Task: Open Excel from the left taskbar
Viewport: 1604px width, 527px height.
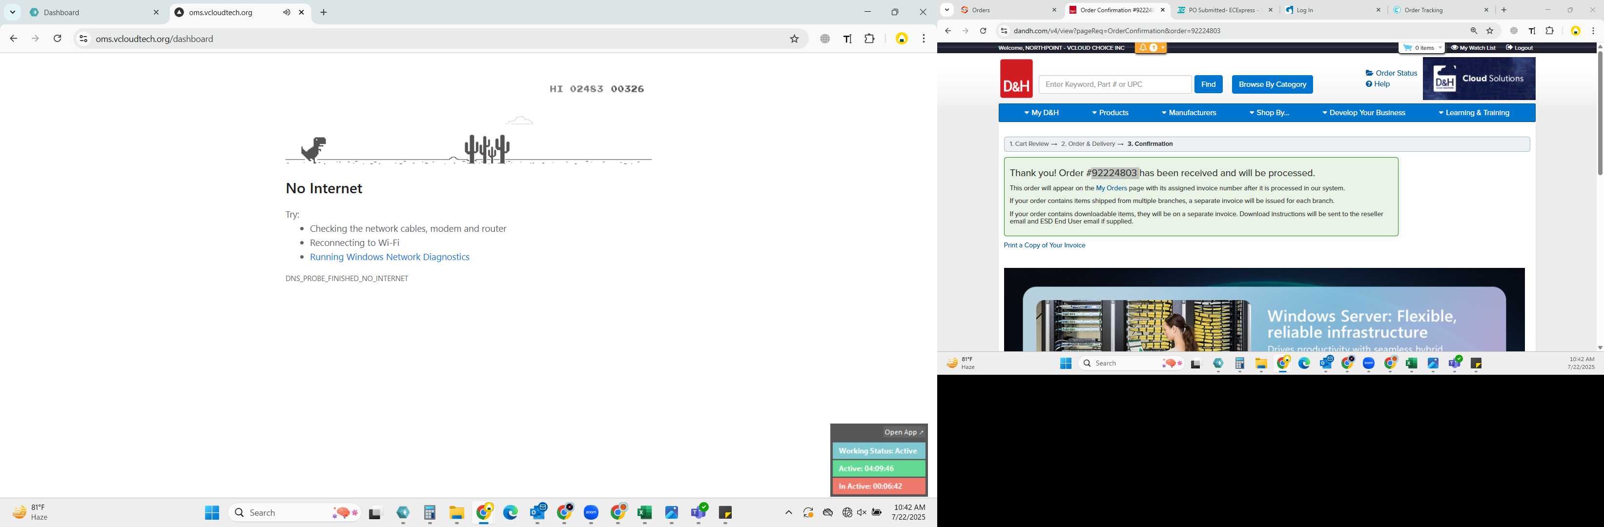Action: tap(644, 513)
